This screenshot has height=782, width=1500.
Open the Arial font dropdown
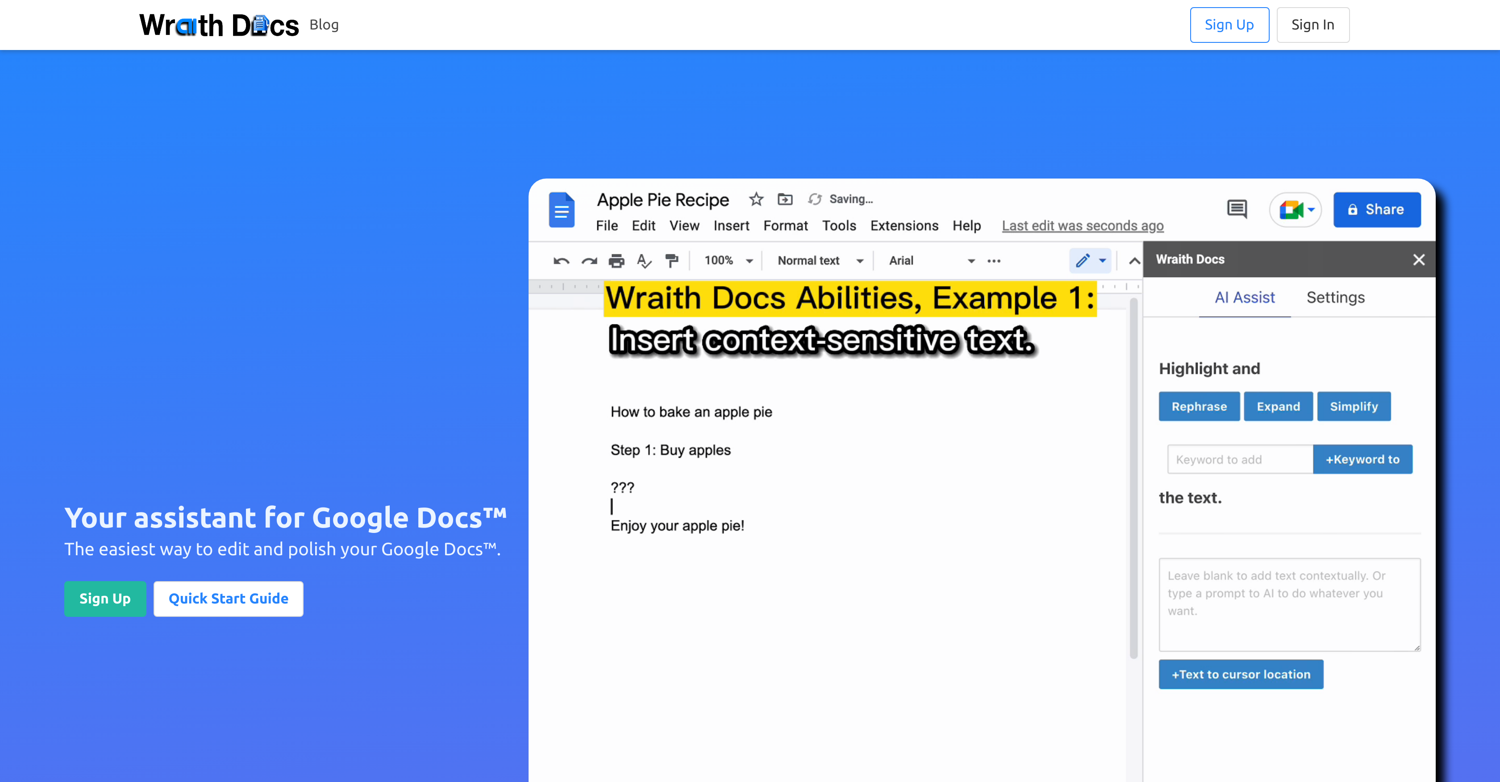[969, 260]
